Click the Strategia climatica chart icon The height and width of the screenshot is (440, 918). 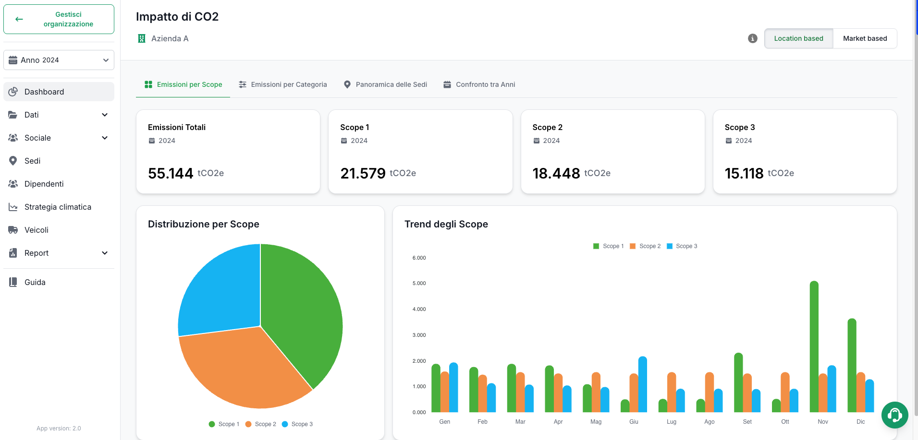click(x=13, y=207)
